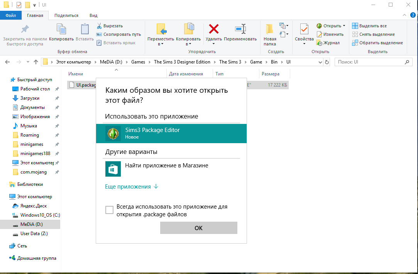Switch to the Главная ribbon tab
The width and height of the screenshot is (418, 274).
pyautogui.click(x=35, y=15)
